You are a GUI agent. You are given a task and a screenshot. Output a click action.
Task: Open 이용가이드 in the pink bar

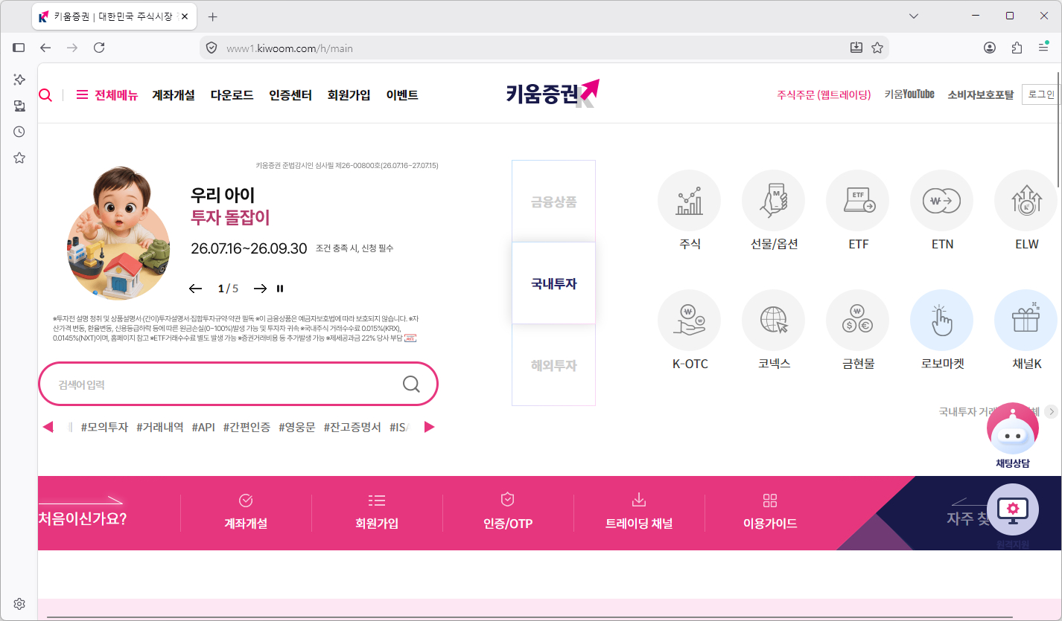(770, 512)
